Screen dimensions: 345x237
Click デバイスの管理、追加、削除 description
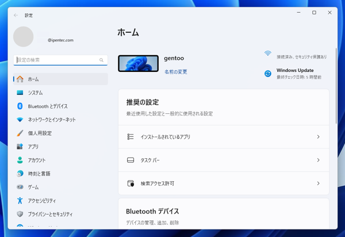pos(152,223)
